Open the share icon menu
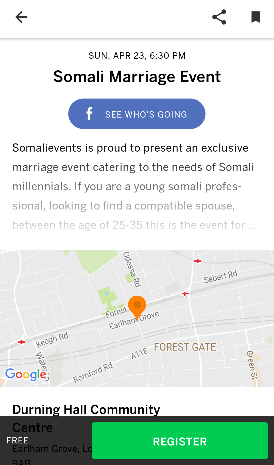 219,17
